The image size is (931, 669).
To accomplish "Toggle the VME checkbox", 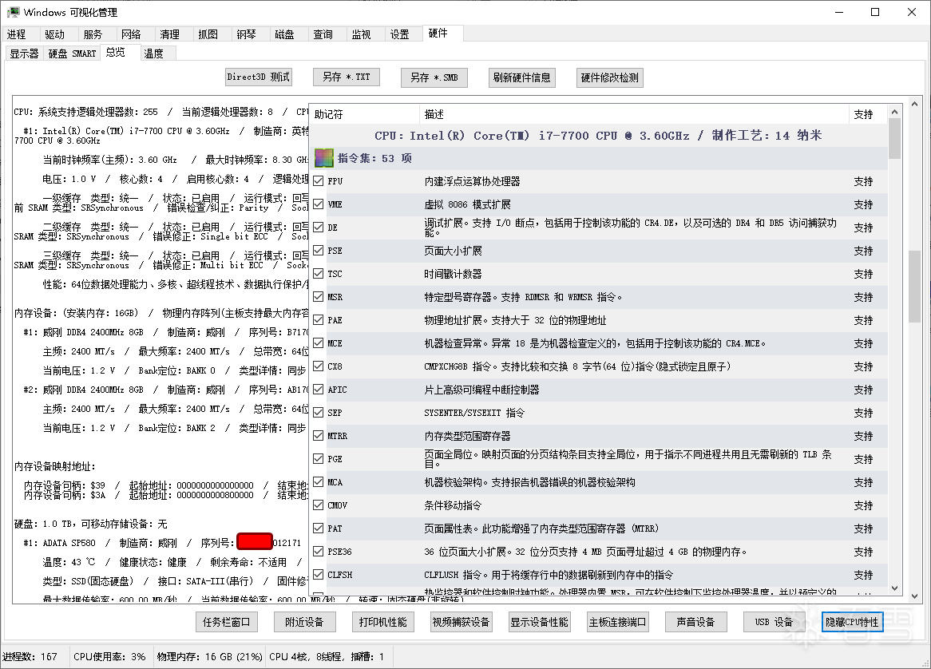I will 319,204.
